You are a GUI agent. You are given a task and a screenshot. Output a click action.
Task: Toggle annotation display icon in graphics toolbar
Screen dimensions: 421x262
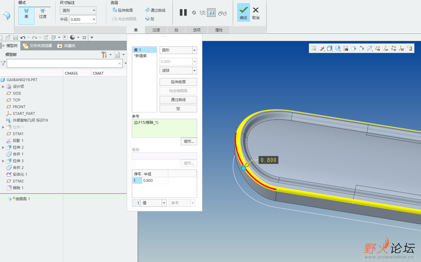click(x=410, y=48)
